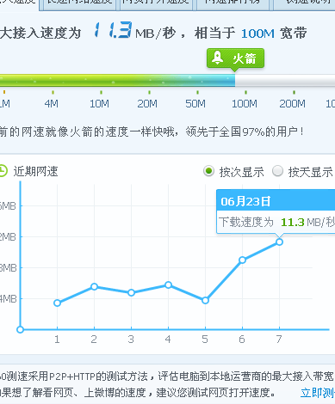Select the 按次显示 radio button
This screenshot has height=404, width=335.
click(208, 171)
